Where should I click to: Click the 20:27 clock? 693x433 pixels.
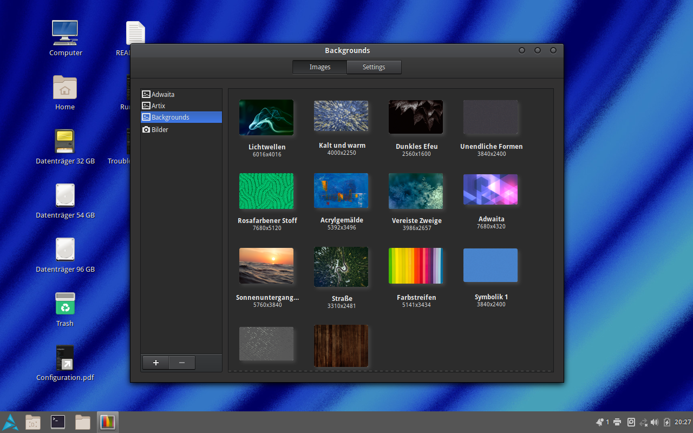pos(683,422)
